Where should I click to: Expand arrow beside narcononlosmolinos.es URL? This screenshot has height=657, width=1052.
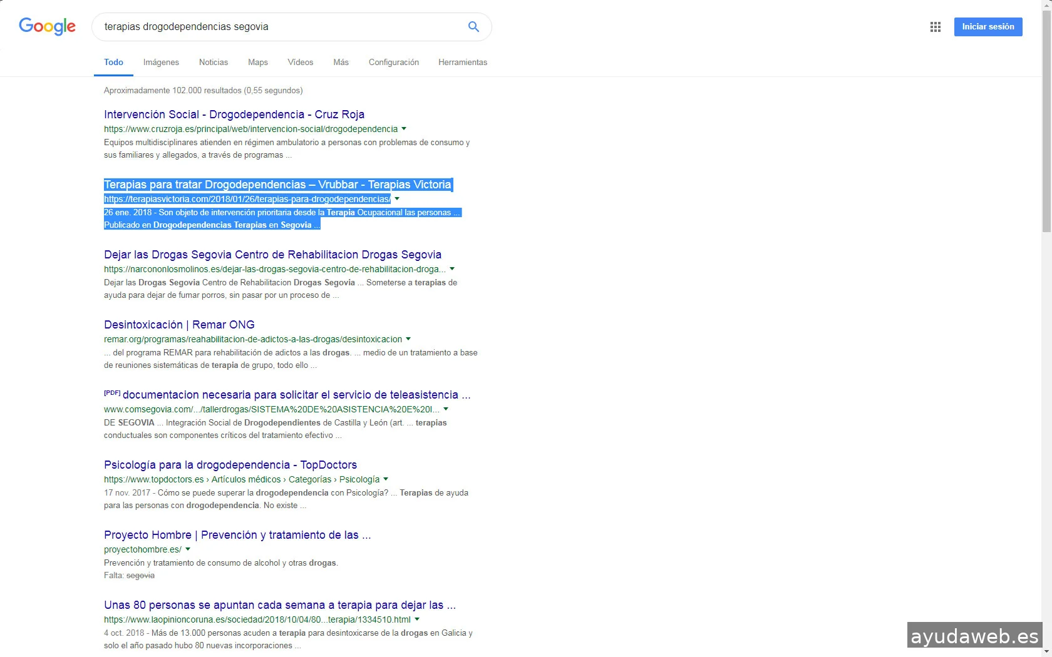[452, 269]
